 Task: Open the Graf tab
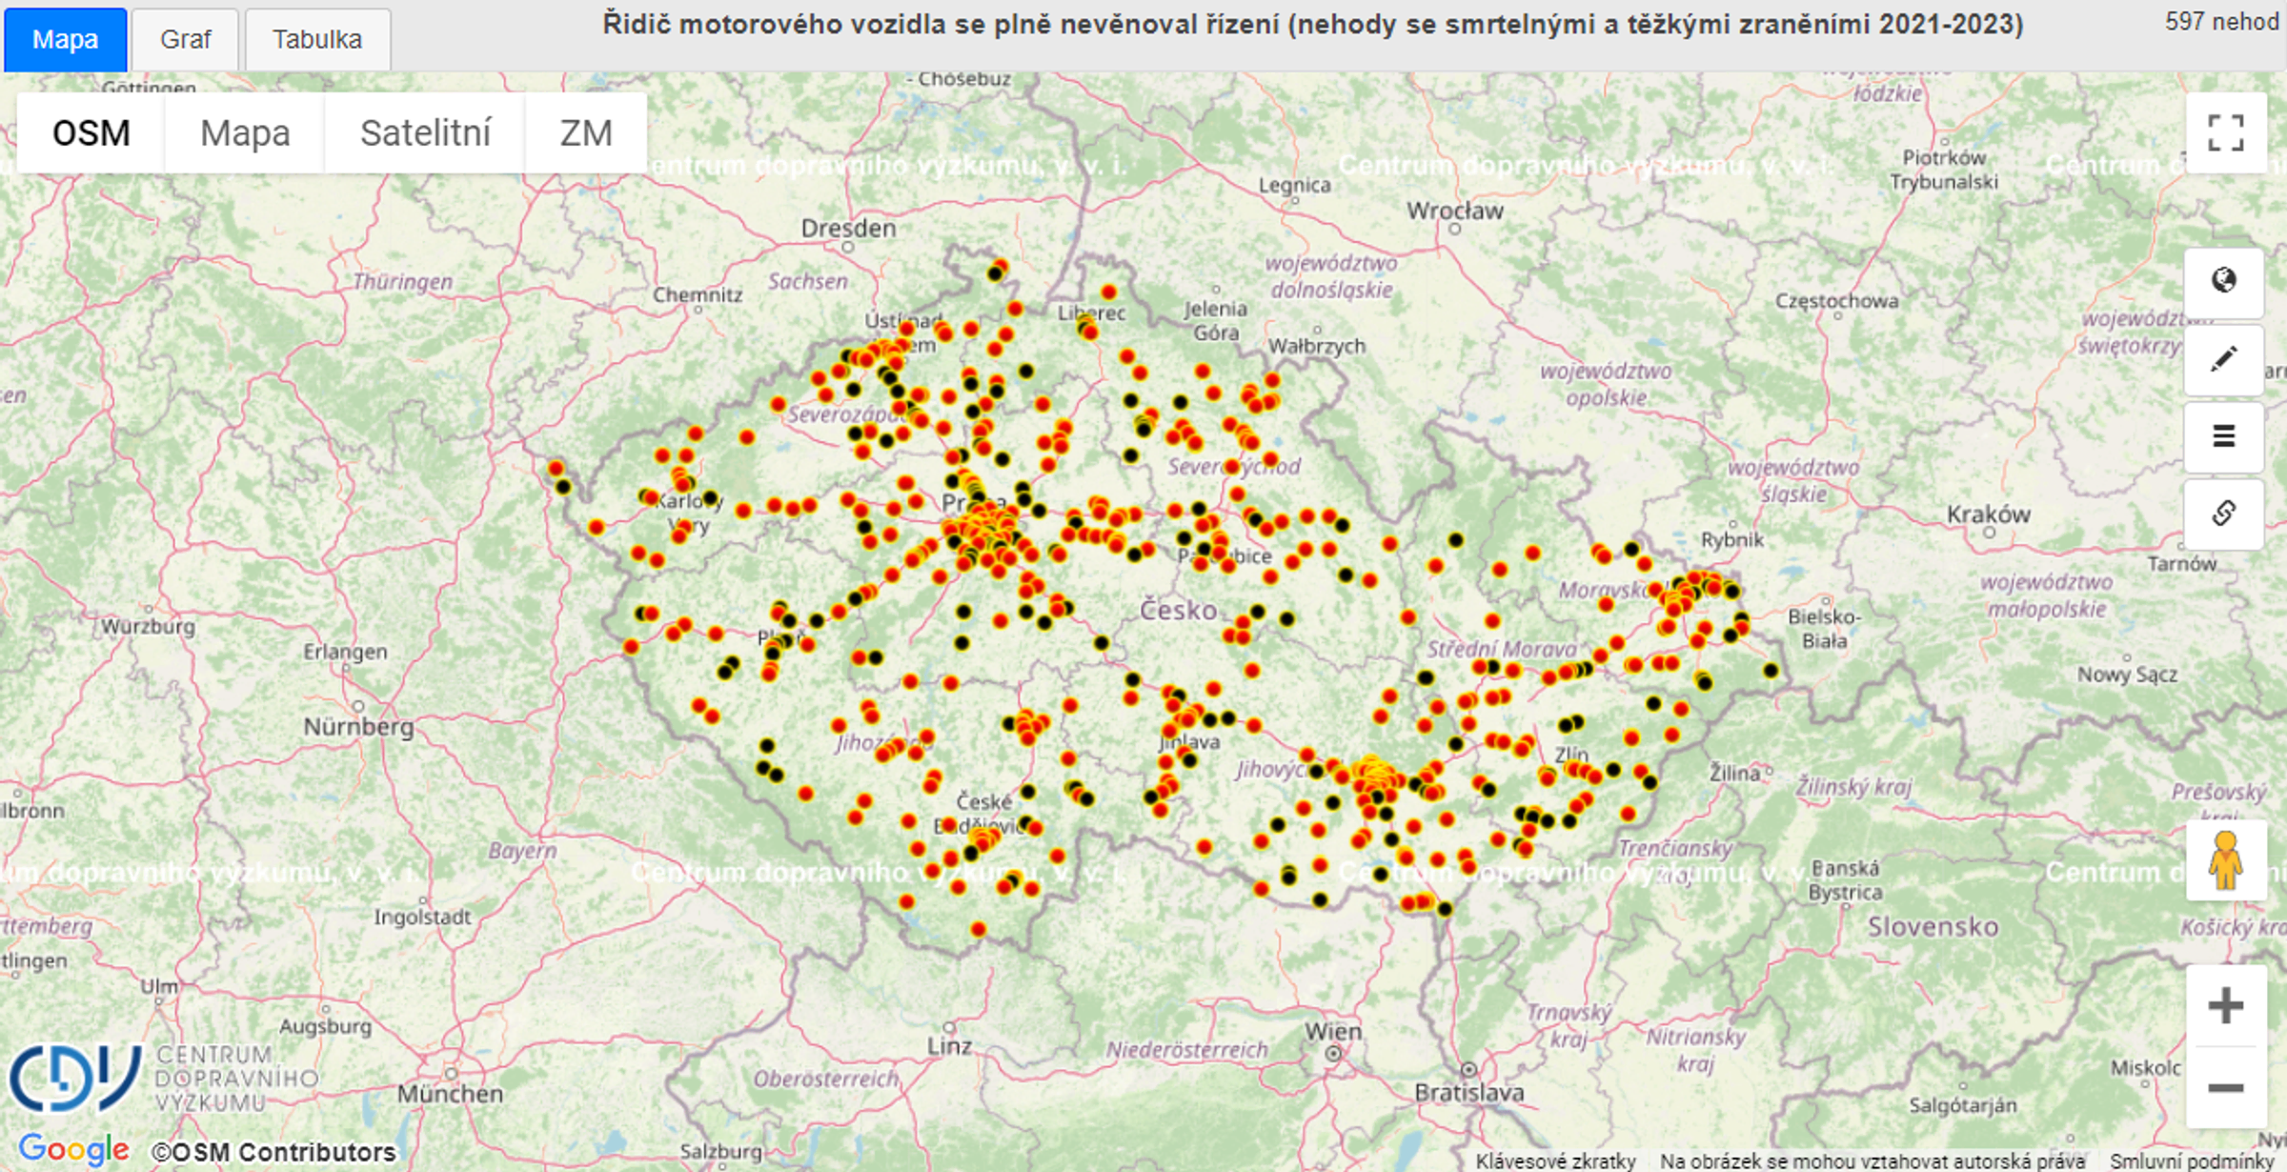(x=185, y=39)
